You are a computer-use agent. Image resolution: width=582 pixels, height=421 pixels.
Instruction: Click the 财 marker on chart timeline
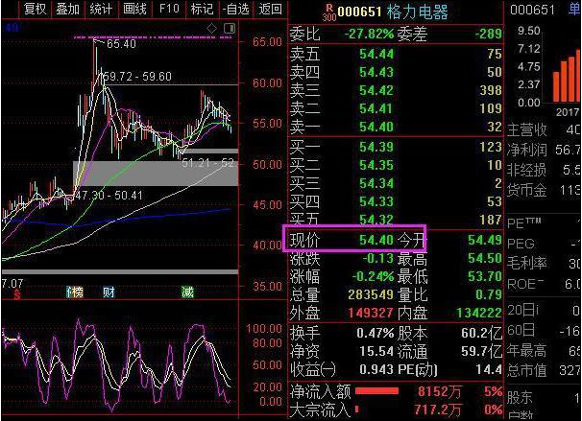(109, 292)
